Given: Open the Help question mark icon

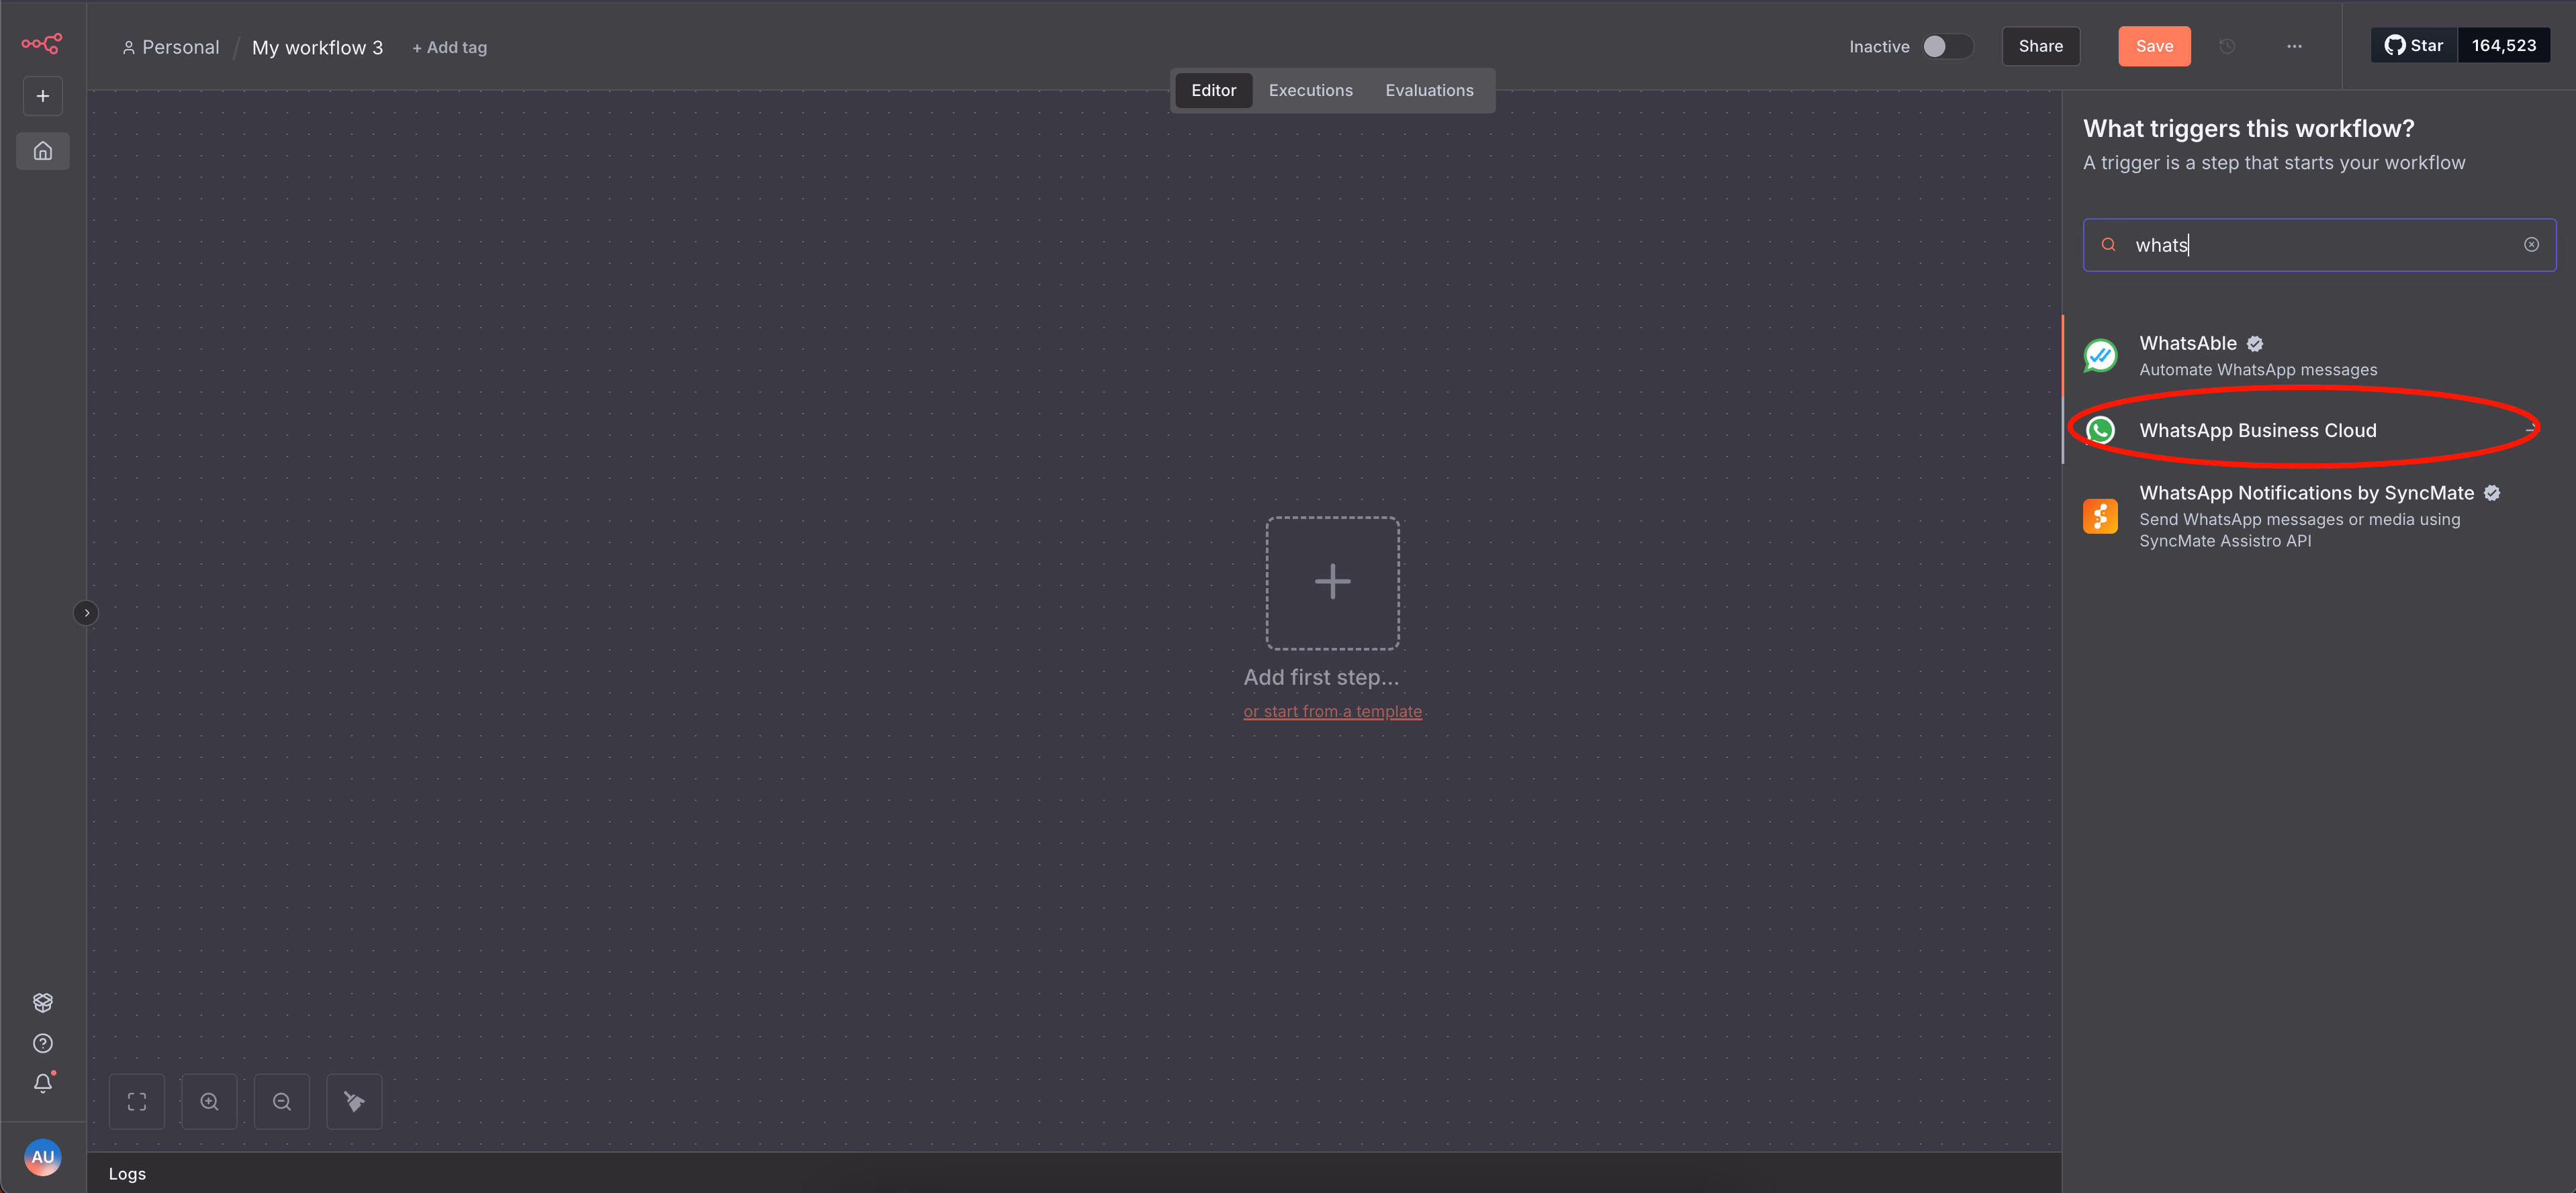Looking at the screenshot, I should pyautogui.click(x=43, y=1043).
